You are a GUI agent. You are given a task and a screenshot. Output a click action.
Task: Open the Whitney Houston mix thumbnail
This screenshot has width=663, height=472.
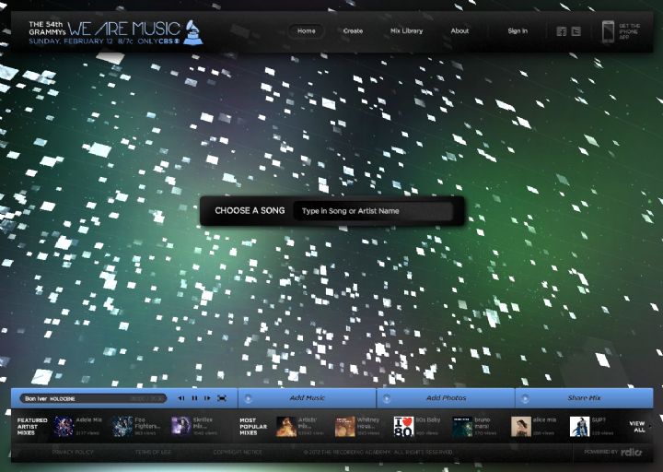pos(345,427)
